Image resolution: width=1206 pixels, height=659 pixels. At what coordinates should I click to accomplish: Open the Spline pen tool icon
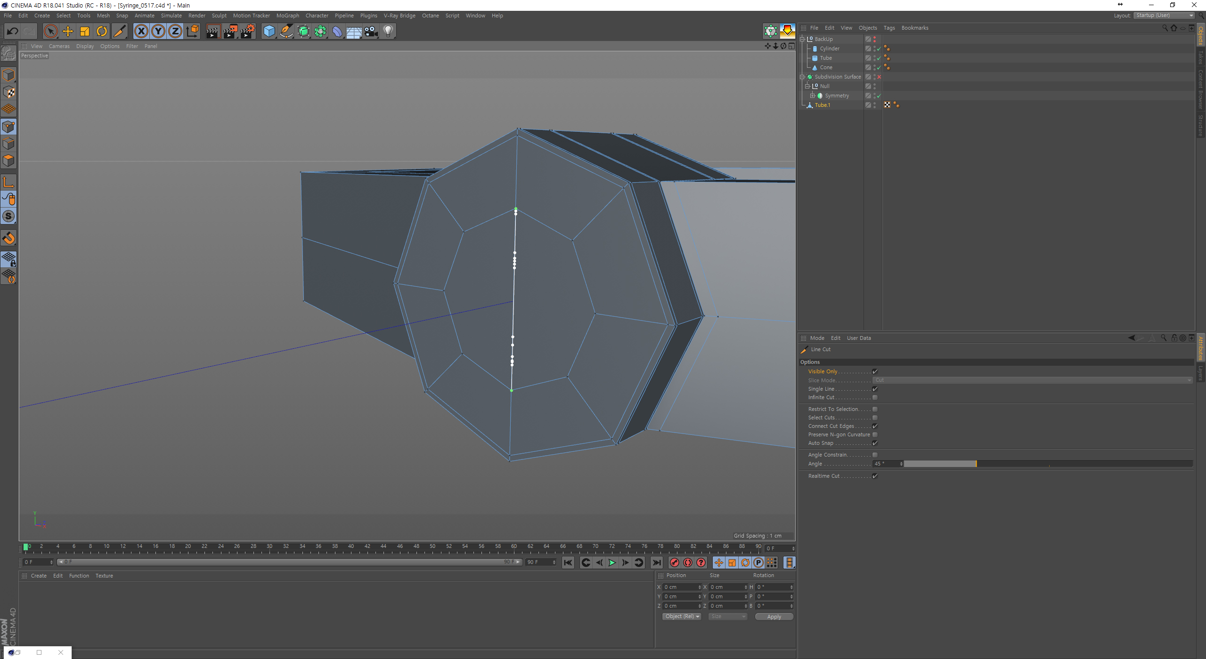pyautogui.click(x=286, y=32)
